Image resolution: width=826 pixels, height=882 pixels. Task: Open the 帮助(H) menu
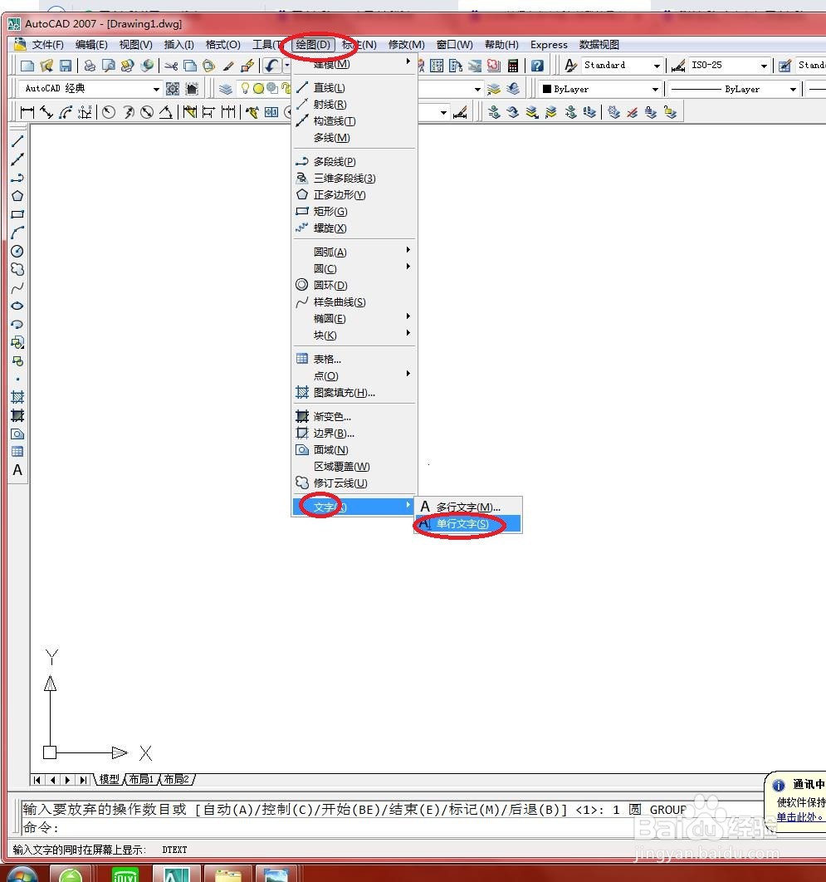(x=501, y=45)
